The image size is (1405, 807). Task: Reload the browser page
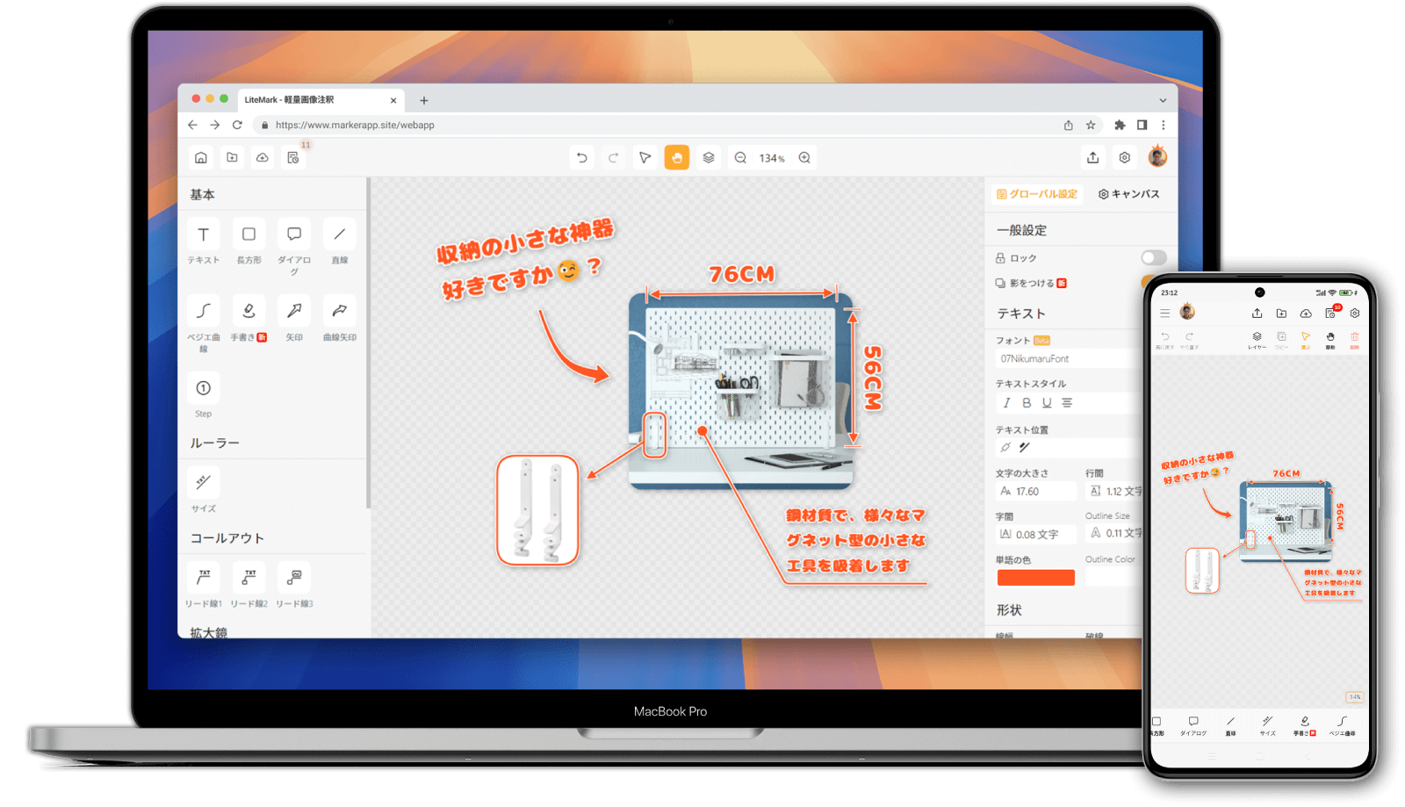237,125
